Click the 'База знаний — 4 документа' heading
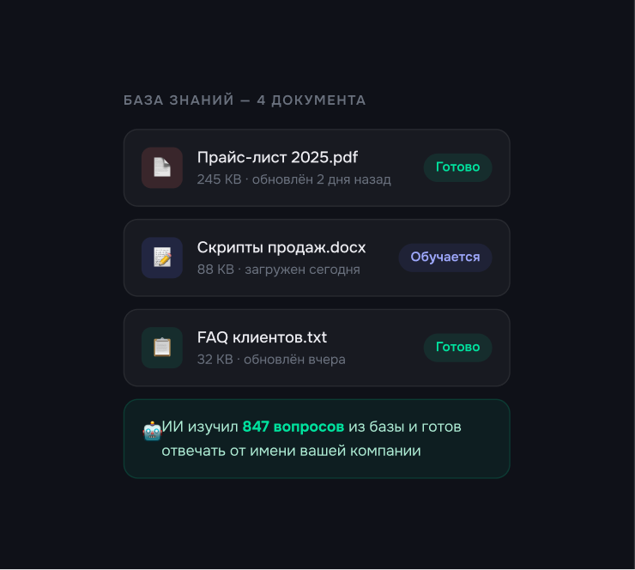 pos(245,100)
